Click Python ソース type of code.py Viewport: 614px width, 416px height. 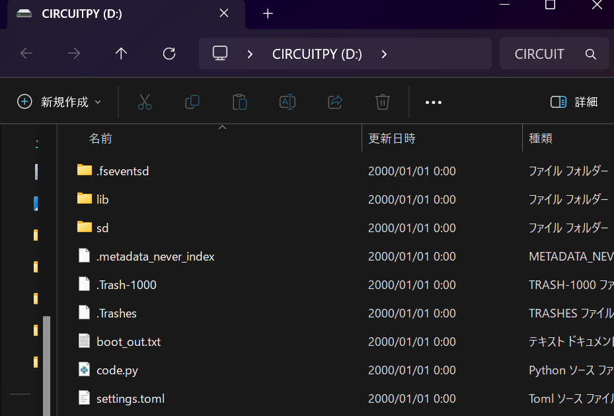tap(571, 370)
